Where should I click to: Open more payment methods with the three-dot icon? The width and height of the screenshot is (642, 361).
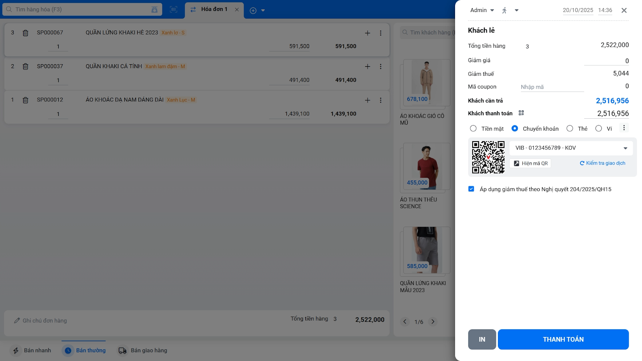624,128
